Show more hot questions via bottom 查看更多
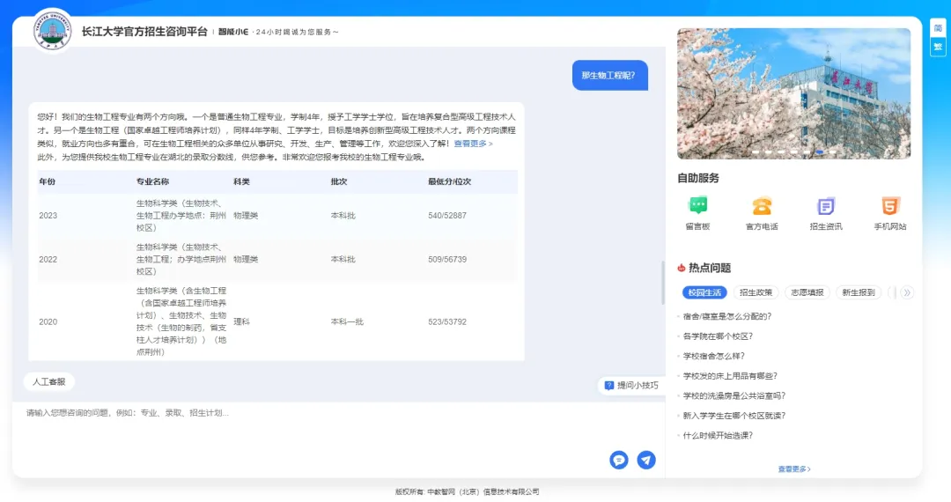This screenshot has height=502, width=951. 793,469
